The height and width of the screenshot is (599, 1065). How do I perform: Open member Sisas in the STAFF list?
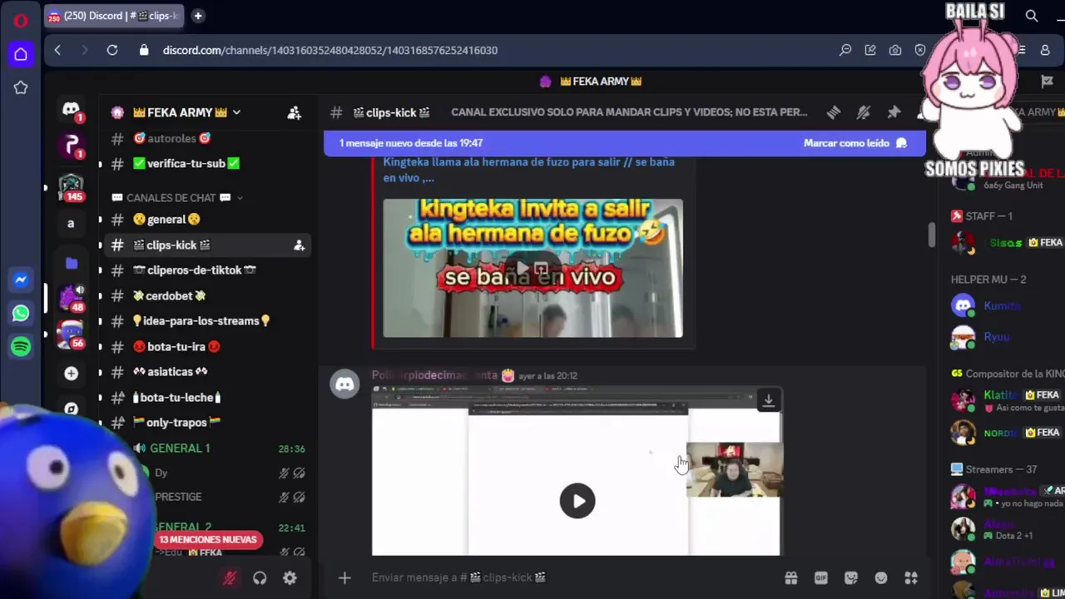point(1007,242)
